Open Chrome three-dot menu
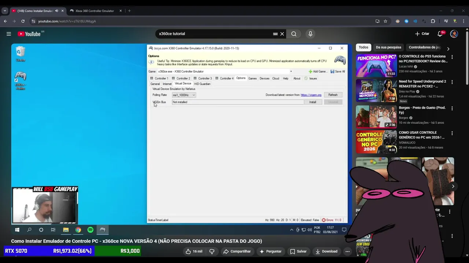The image size is (469, 263). (x=464, y=21)
